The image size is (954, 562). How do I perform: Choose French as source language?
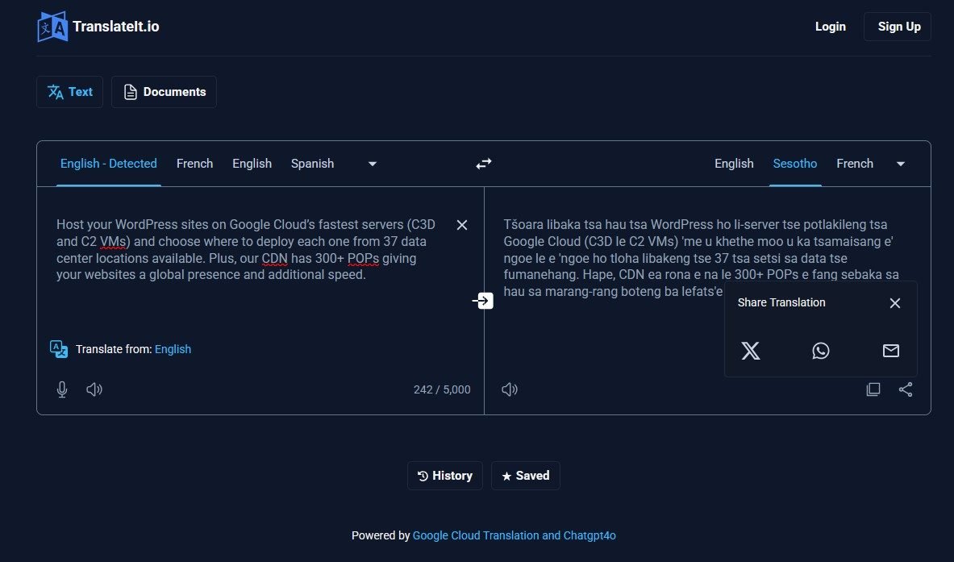(x=194, y=164)
